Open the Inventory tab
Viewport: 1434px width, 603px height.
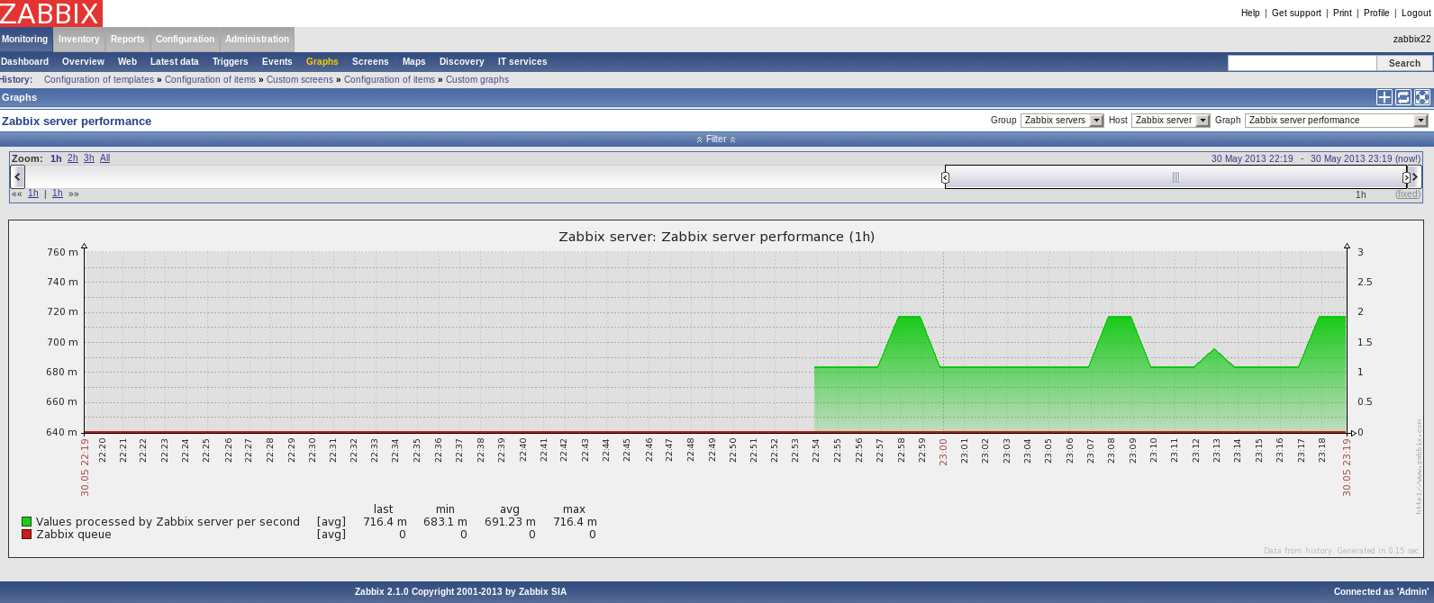[x=79, y=40]
